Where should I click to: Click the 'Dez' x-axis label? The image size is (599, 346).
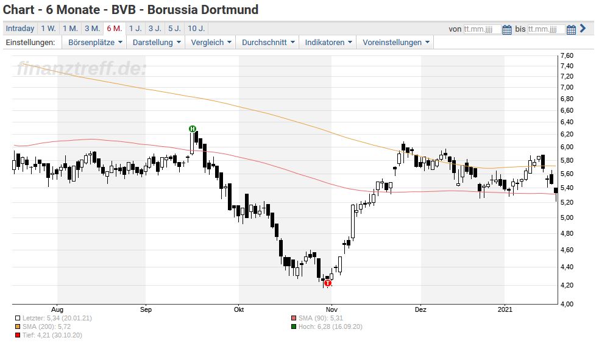tap(420, 309)
